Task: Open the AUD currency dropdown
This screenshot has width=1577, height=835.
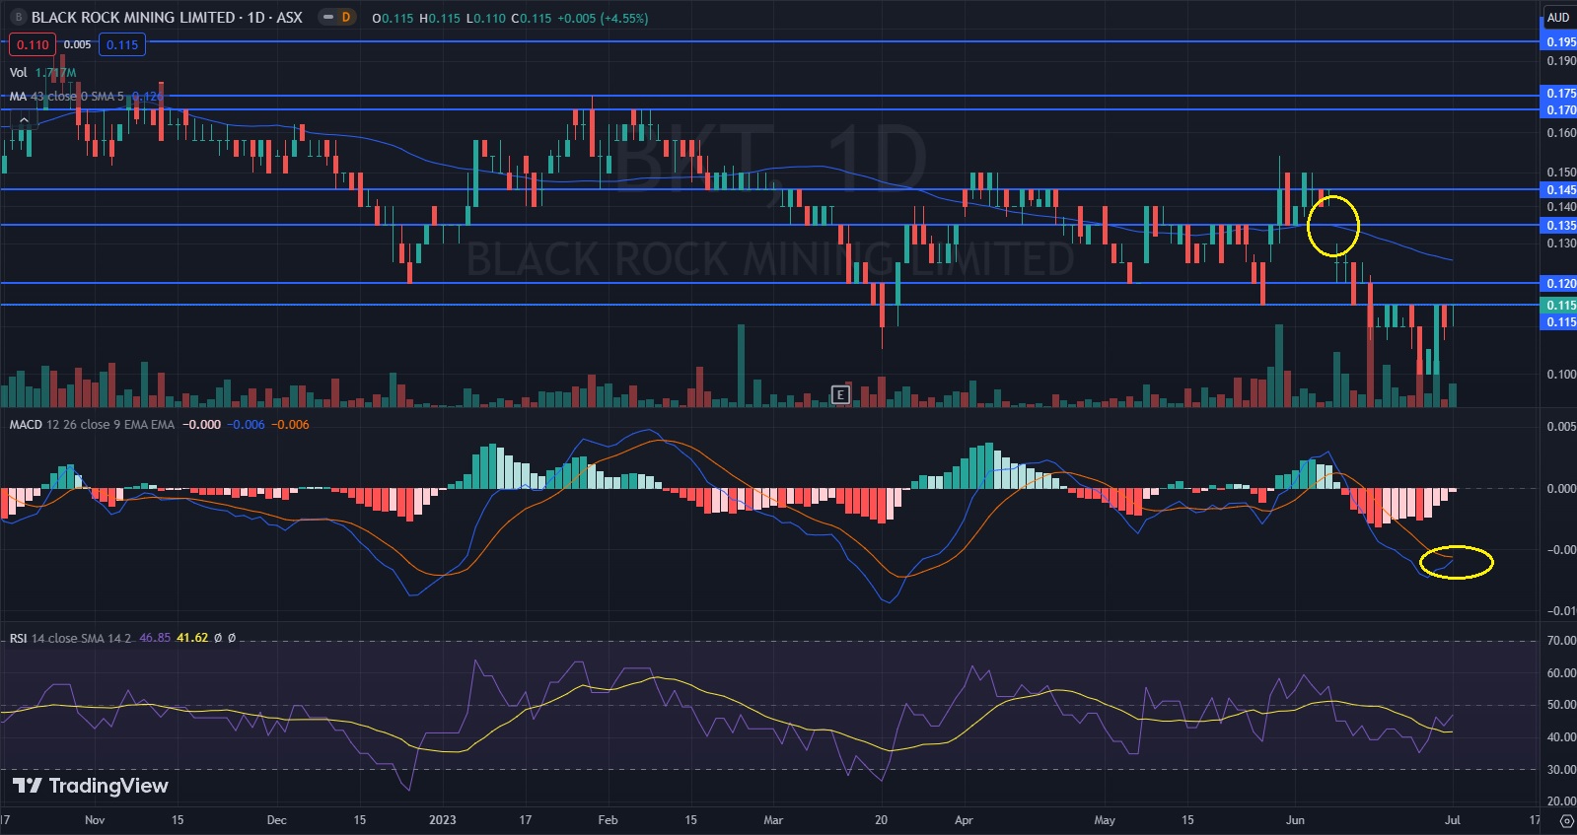Action: [x=1558, y=18]
